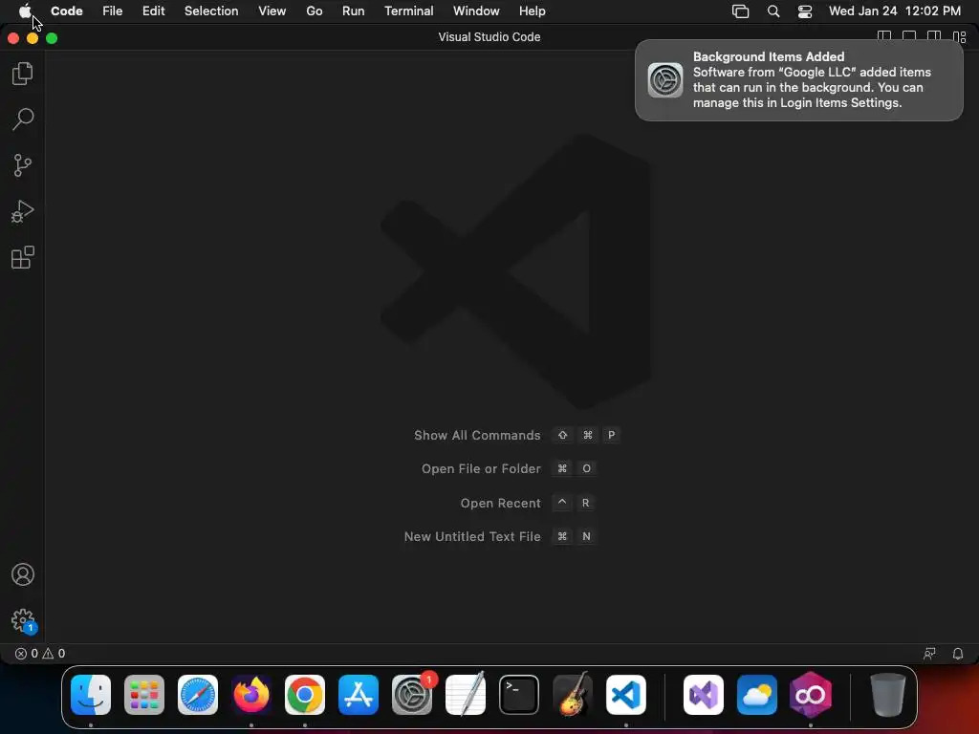The image size is (979, 734).
Task: Show errors and warnings in status bar
Action: point(40,654)
